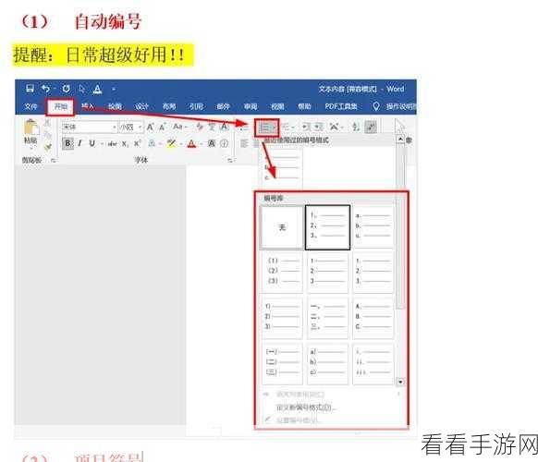
Task: Select the a) b) c) numbering format
Action: 327,363
